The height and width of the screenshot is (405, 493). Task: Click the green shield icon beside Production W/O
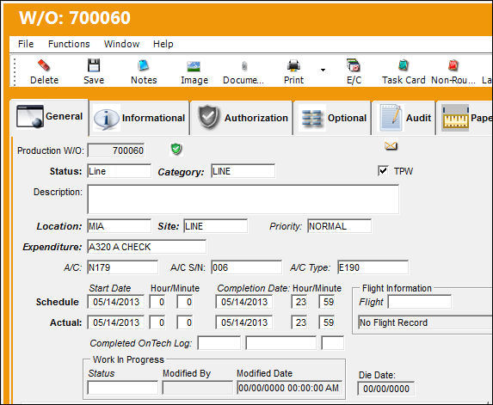click(176, 149)
